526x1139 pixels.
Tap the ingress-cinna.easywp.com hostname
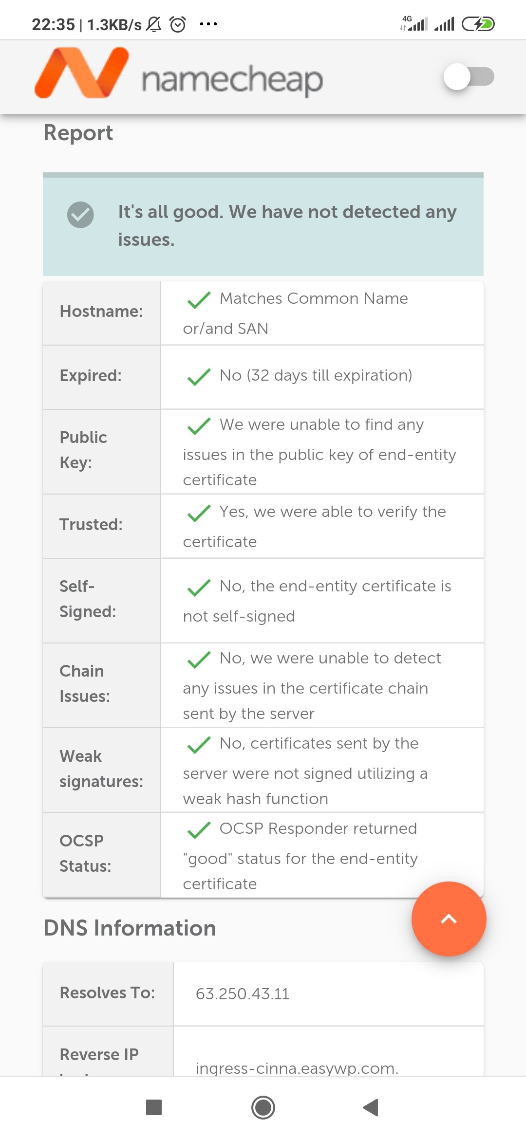(x=297, y=1068)
